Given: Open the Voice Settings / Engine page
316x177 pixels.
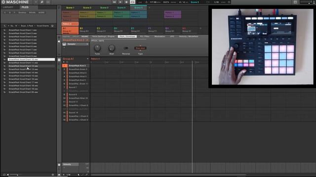Looking at the screenshot, I should pyautogui.click(x=103, y=36).
